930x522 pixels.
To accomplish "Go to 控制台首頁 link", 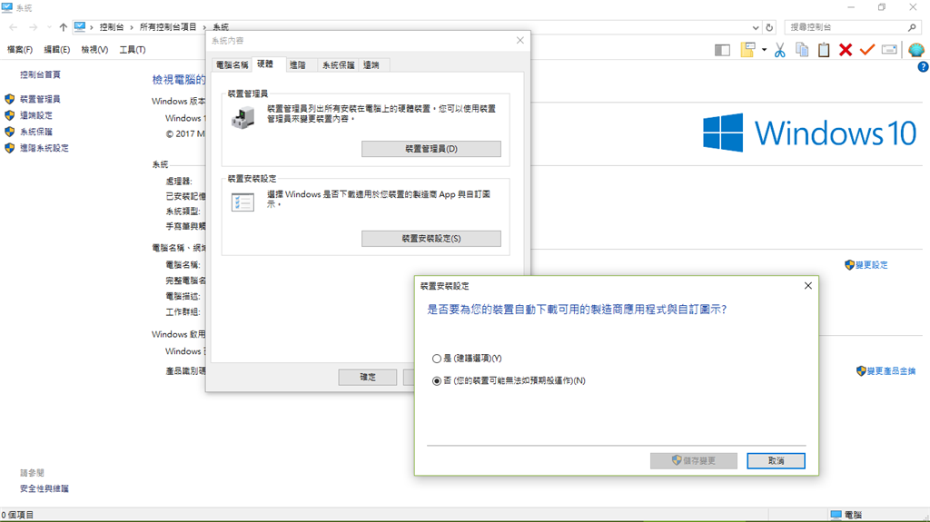I will coord(40,74).
